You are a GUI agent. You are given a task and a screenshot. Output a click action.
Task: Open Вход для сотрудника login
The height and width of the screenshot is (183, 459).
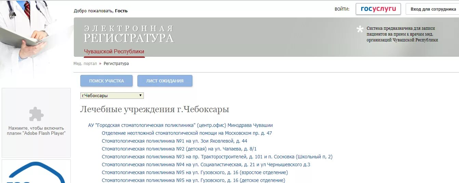pyautogui.click(x=433, y=9)
